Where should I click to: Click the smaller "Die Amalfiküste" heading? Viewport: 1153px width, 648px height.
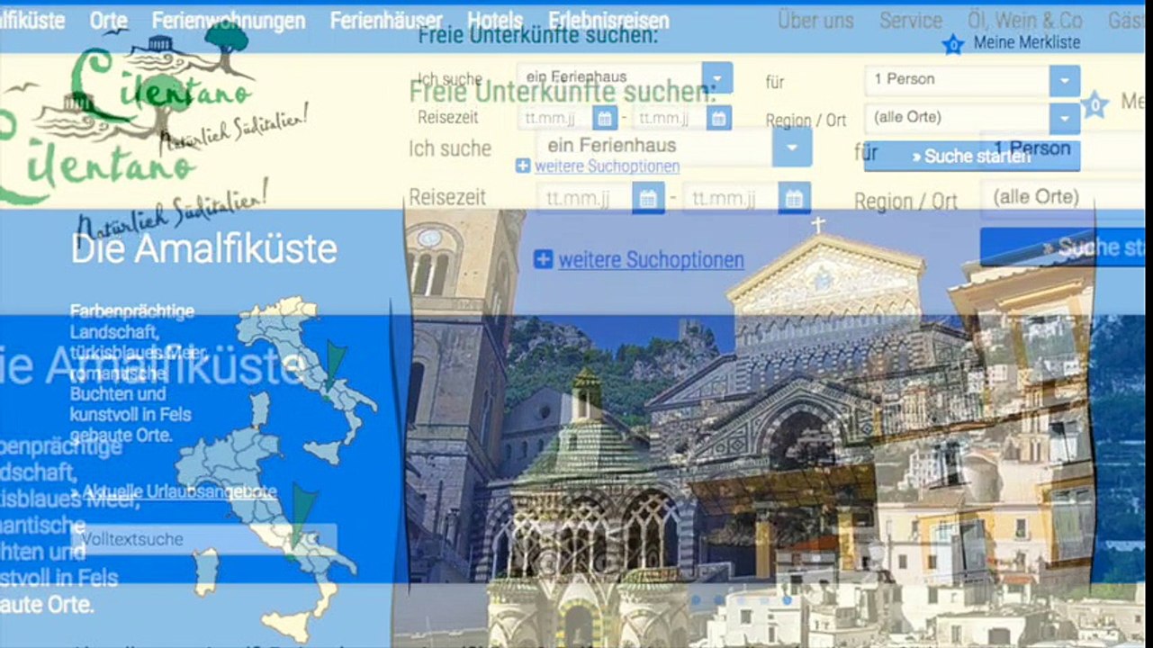pos(204,248)
